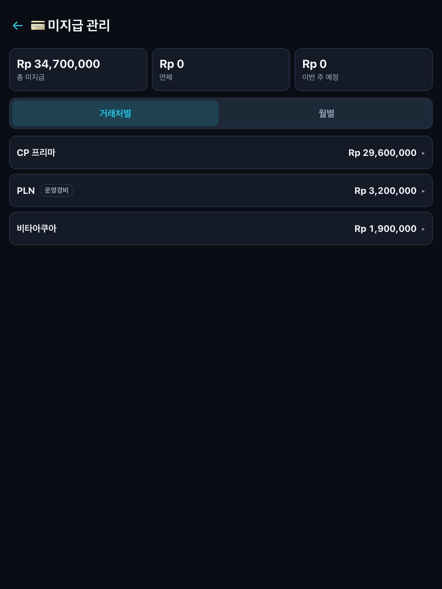Click the Rp 3,200,000 amount
The height and width of the screenshot is (589, 442).
click(x=386, y=191)
